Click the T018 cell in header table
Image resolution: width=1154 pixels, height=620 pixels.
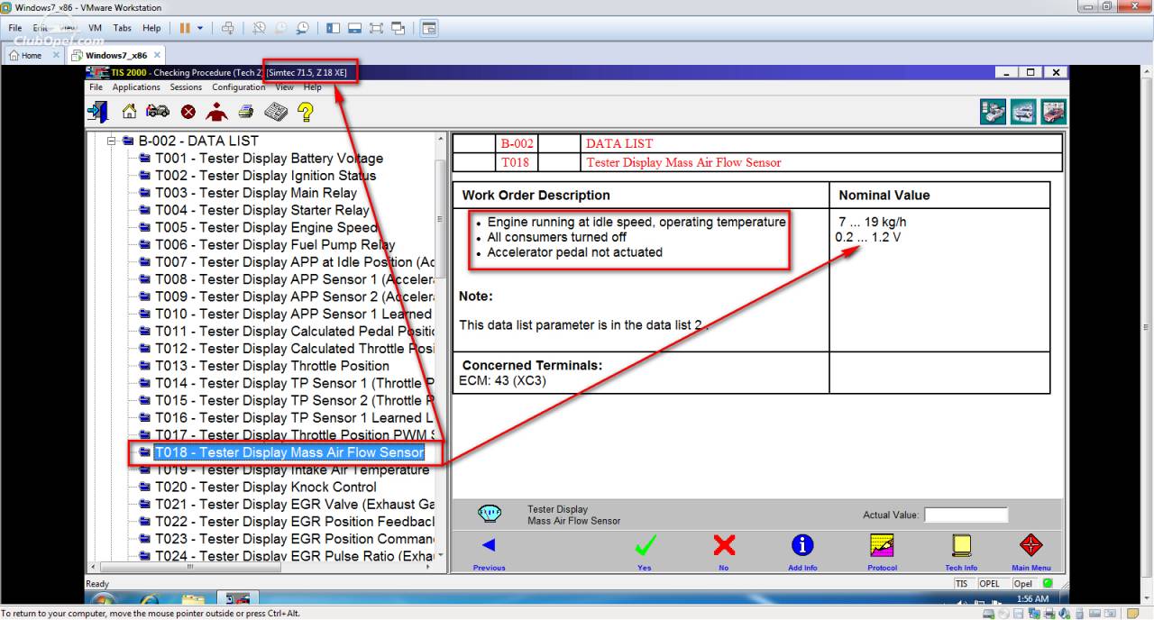tap(517, 162)
